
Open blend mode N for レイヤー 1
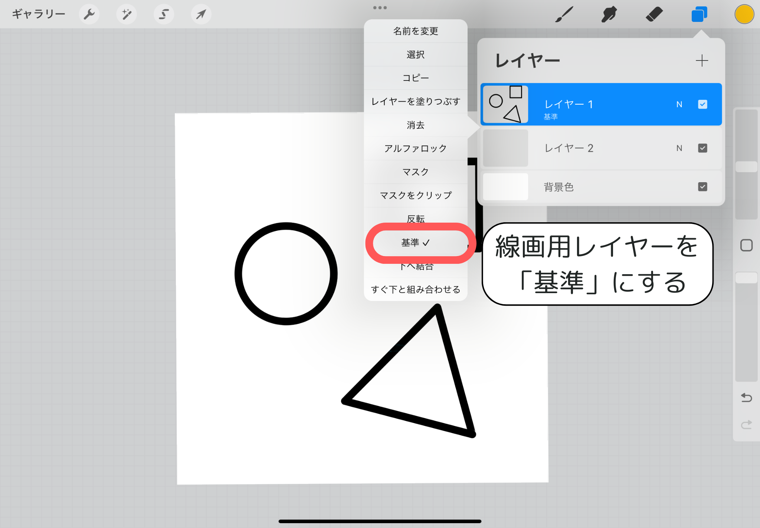tap(679, 104)
